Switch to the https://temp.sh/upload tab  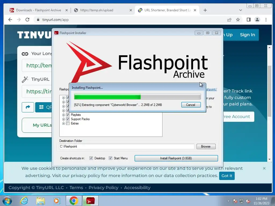tap(103, 10)
